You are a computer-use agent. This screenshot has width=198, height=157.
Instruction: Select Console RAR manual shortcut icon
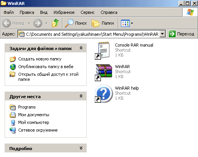[102, 50]
